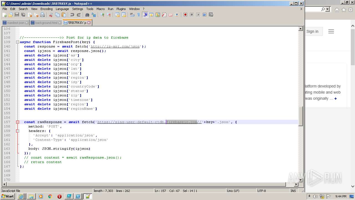Open the Language menu
The height and width of the screenshot is (200, 355).
point(62,9)
